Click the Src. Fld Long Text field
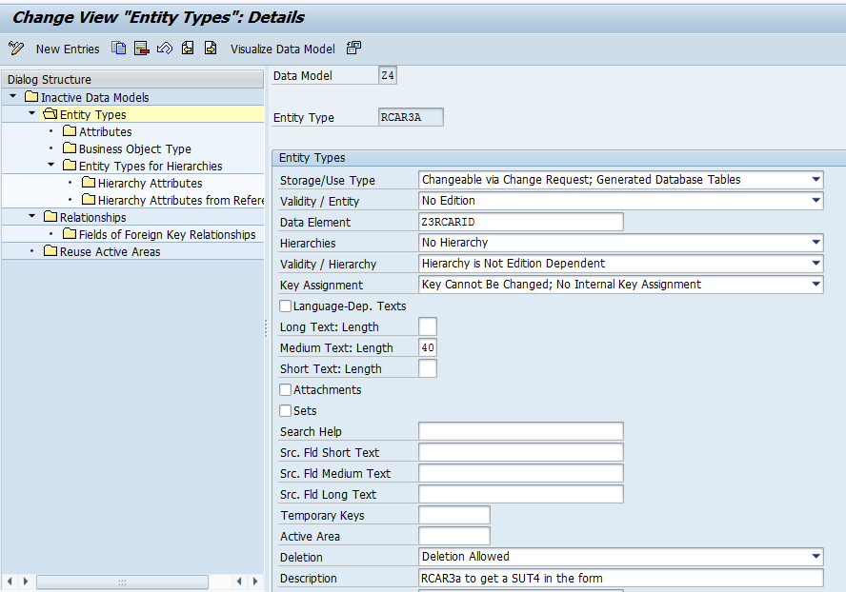The image size is (846, 592). pos(521,494)
